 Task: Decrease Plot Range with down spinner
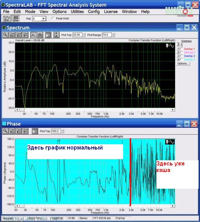click(113, 36)
